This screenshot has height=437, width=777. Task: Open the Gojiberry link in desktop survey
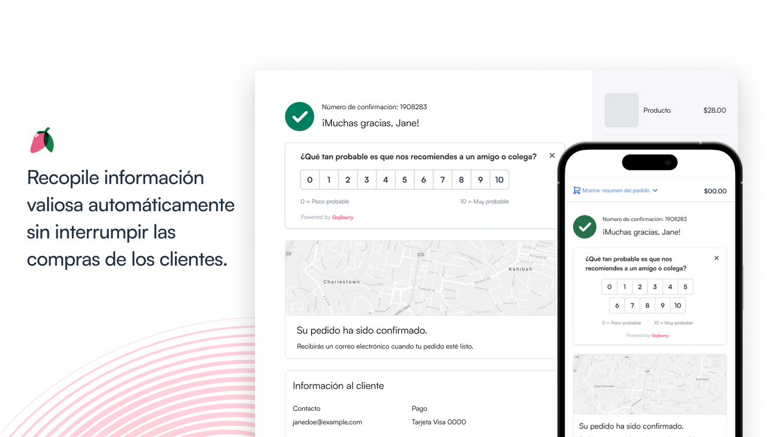click(x=343, y=217)
